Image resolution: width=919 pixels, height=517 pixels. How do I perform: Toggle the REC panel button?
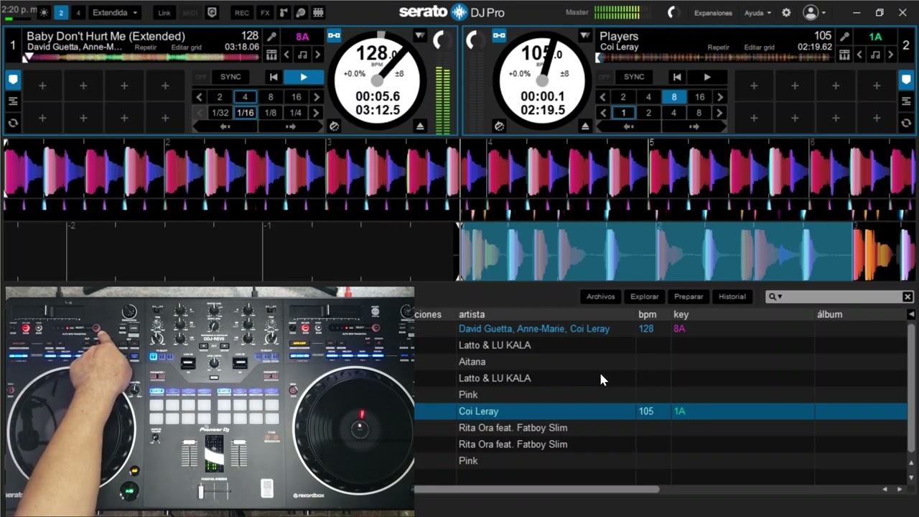click(242, 13)
